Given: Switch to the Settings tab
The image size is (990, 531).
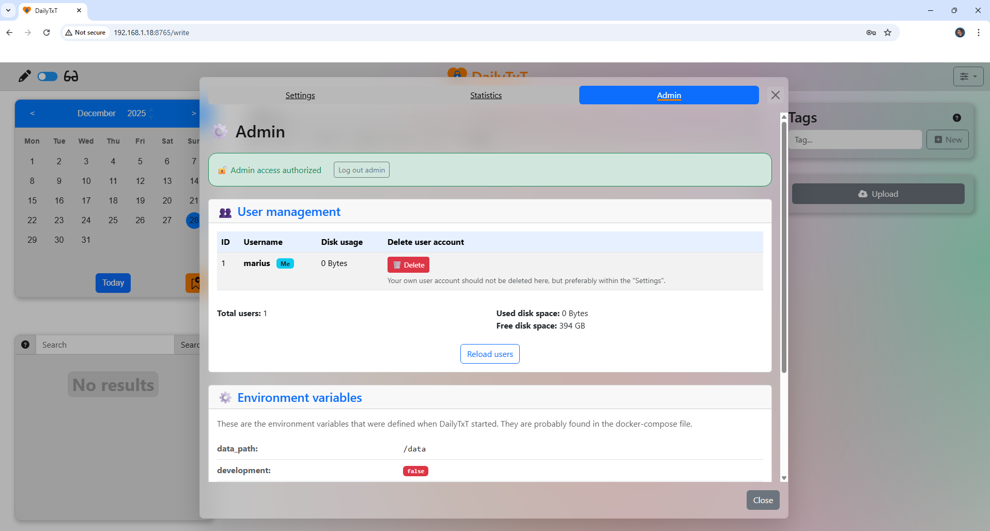Looking at the screenshot, I should point(300,96).
